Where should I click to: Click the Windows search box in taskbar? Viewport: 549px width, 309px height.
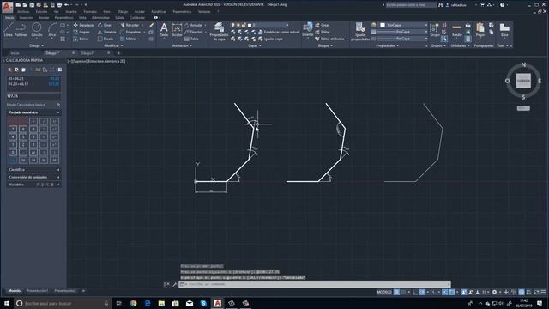coord(63,303)
